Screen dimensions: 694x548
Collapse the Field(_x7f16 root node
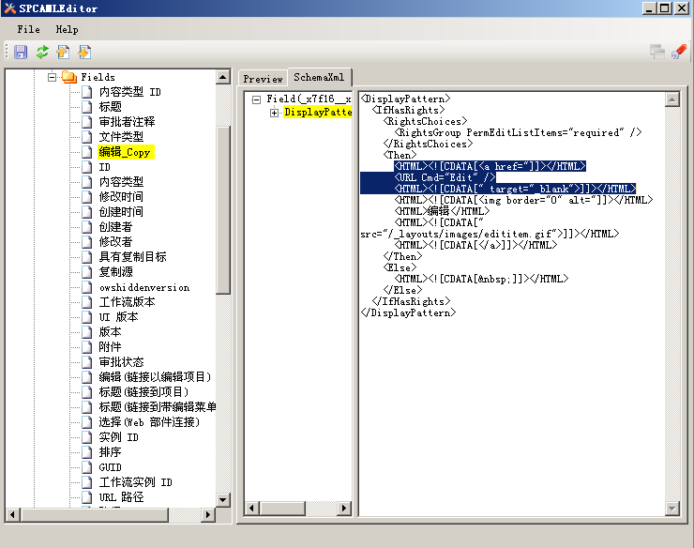(x=255, y=99)
